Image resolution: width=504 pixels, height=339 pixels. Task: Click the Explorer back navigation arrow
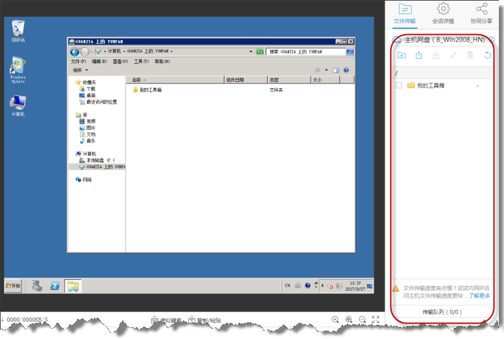(75, 51)
